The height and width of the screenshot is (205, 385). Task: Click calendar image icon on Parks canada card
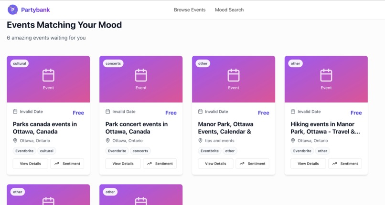tap(48, 75)
